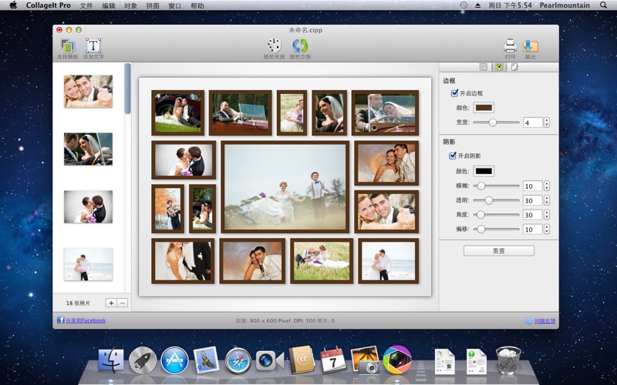617x385 pixels.
Task: Click the 重置 reset button
Action: tap(498, 251)
